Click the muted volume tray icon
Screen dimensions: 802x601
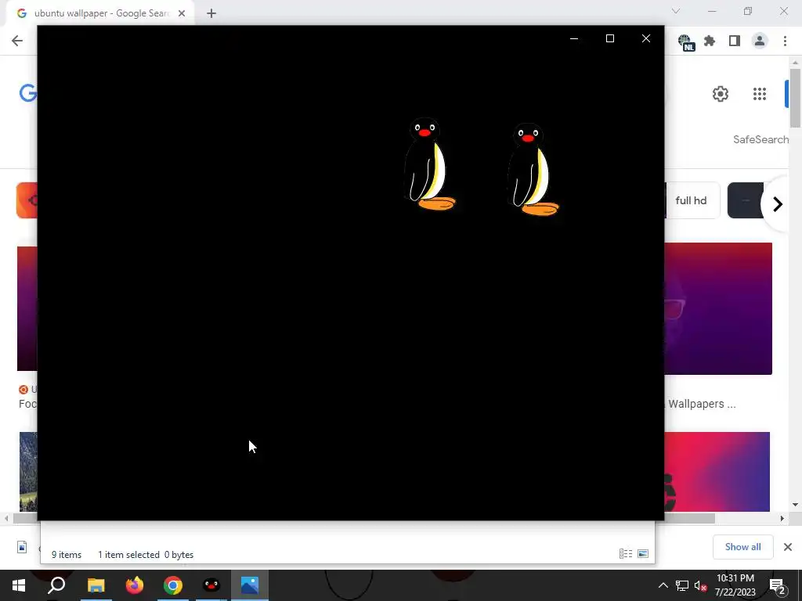click(x=701, y=585)
